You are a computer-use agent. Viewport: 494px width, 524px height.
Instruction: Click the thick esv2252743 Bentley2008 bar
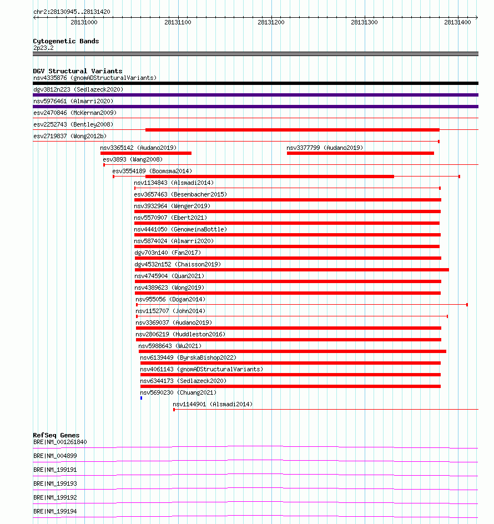(293, 130)
